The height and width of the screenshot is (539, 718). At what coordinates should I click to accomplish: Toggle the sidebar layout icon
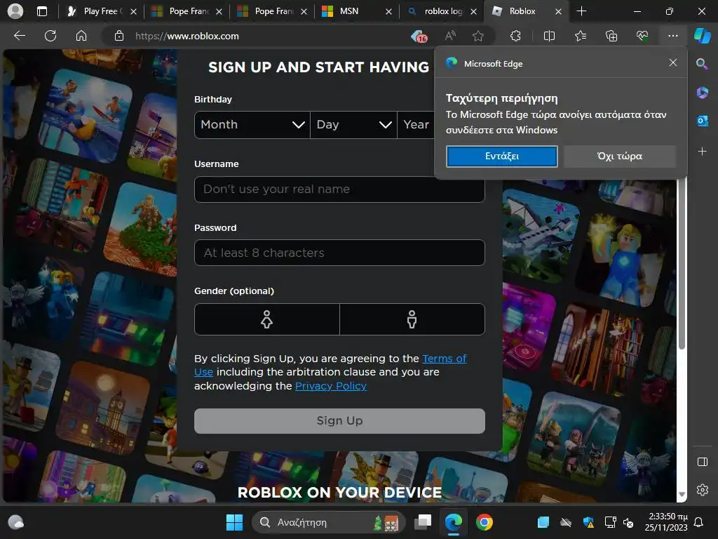point(702,462)
